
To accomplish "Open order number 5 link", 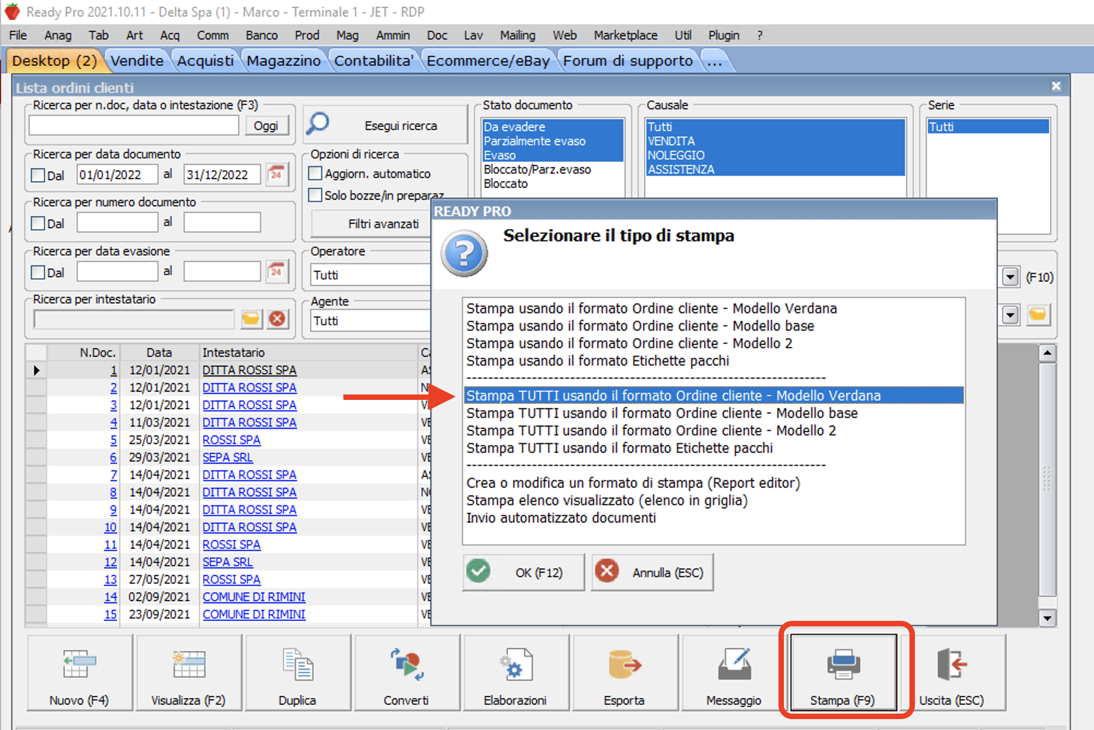I will click(114, 440).
